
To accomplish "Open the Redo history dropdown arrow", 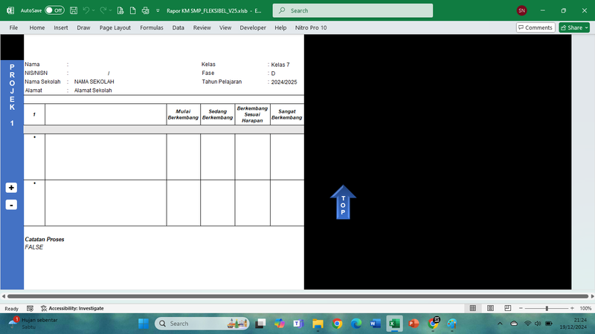I will click(x=110, y=10).
